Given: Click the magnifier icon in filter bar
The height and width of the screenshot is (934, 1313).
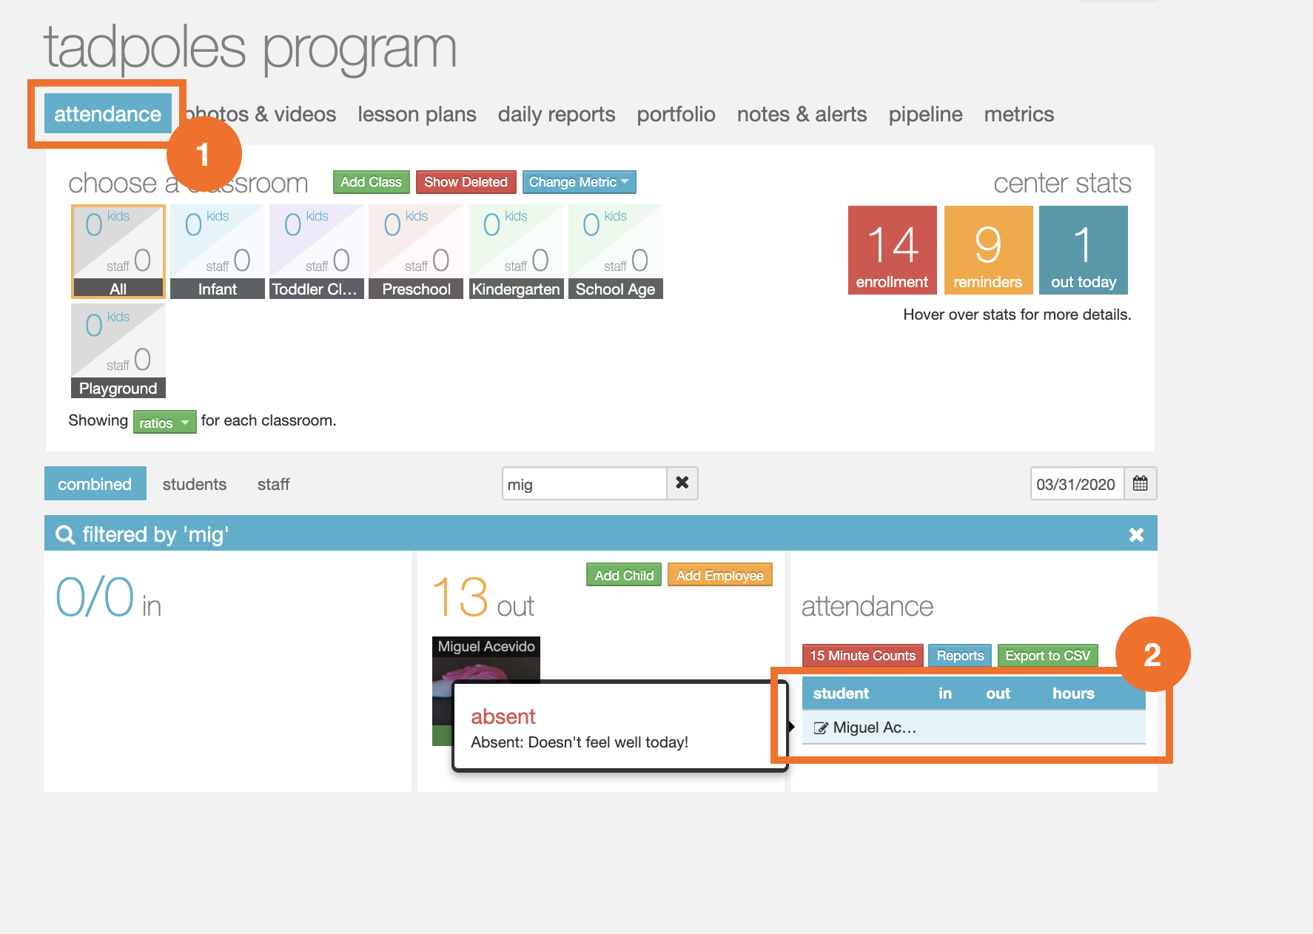Looking at the screenshot, I should (x=65, y=534).
